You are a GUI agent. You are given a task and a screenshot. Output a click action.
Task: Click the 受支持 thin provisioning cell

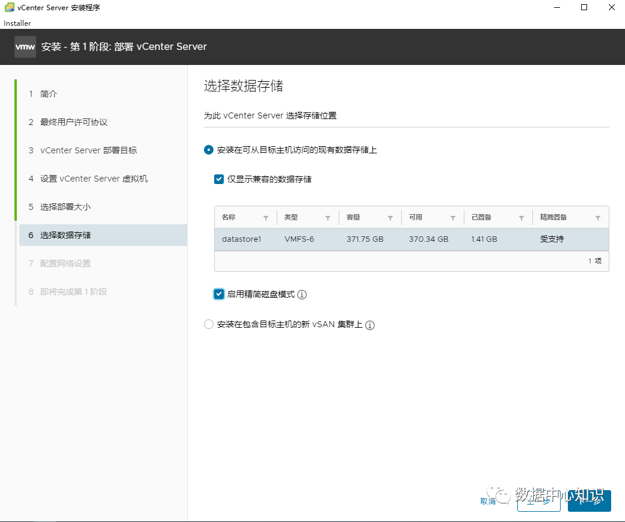(x=552, y=239)
